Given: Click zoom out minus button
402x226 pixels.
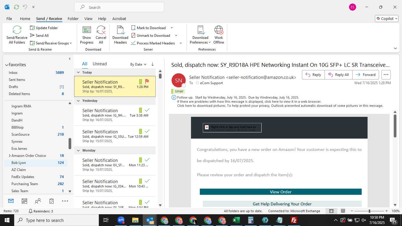Looking at the screenshot, I should pyautogui.click(x=352, y=211).
